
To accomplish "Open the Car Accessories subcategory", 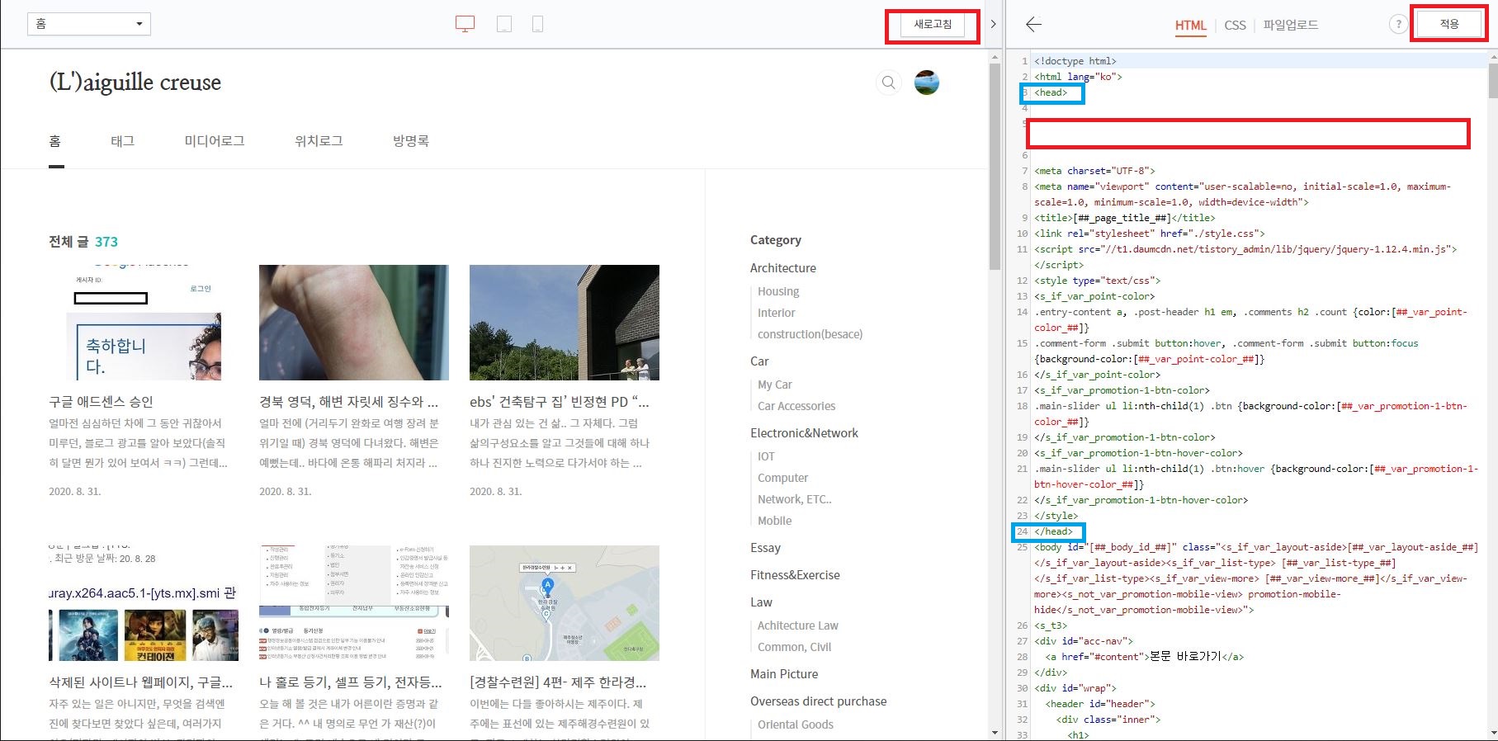I will tap(796, 406).
